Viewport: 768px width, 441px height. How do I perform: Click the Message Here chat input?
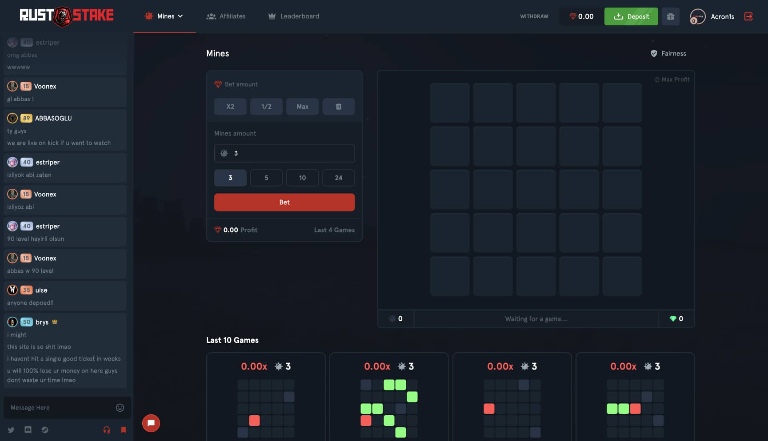coord(60,408)
